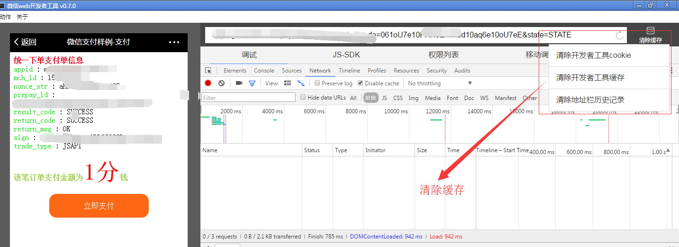Screen dimensions: 679x247
Task: Filter requests by All
Action: (353, 98)
